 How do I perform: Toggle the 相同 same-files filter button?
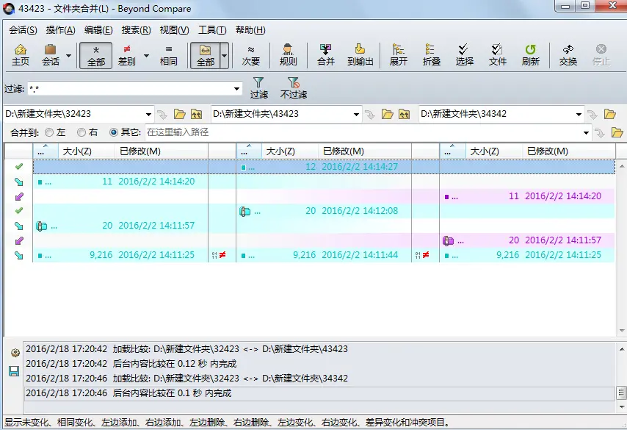pos(168,55)
